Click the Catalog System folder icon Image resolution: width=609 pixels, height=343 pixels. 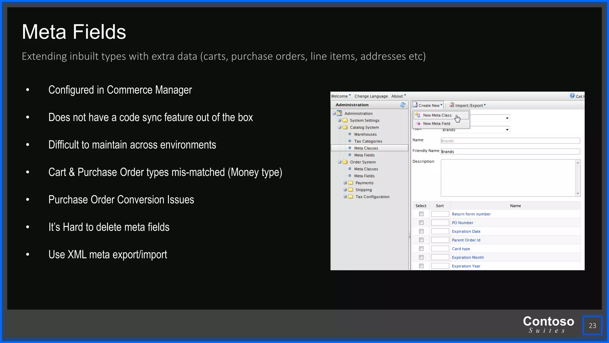[x=345, y=127]
